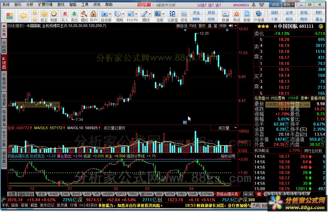Click the 卖出 sell icon

pos(74,16)
